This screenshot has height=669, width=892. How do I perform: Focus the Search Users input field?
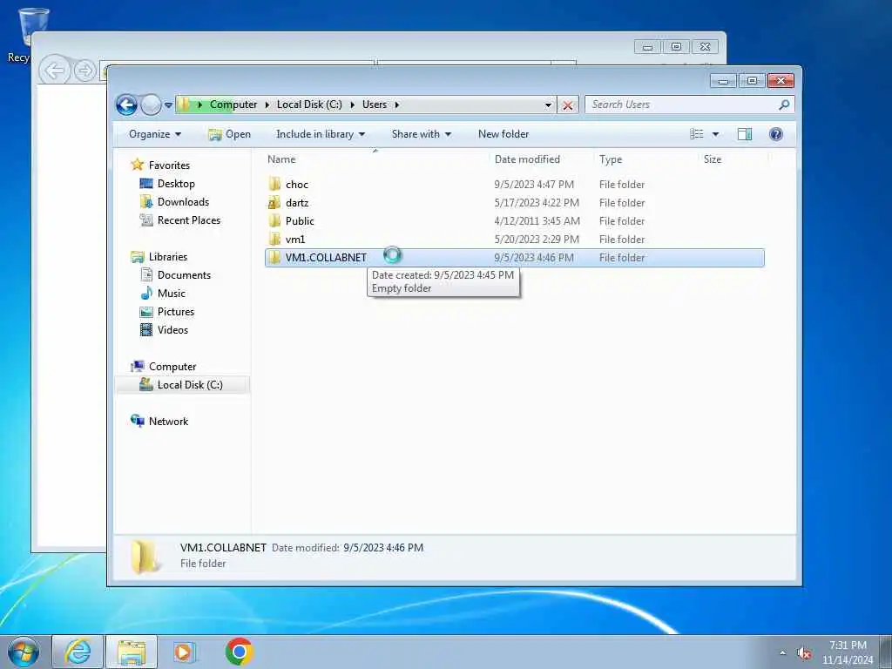point(682,105)
